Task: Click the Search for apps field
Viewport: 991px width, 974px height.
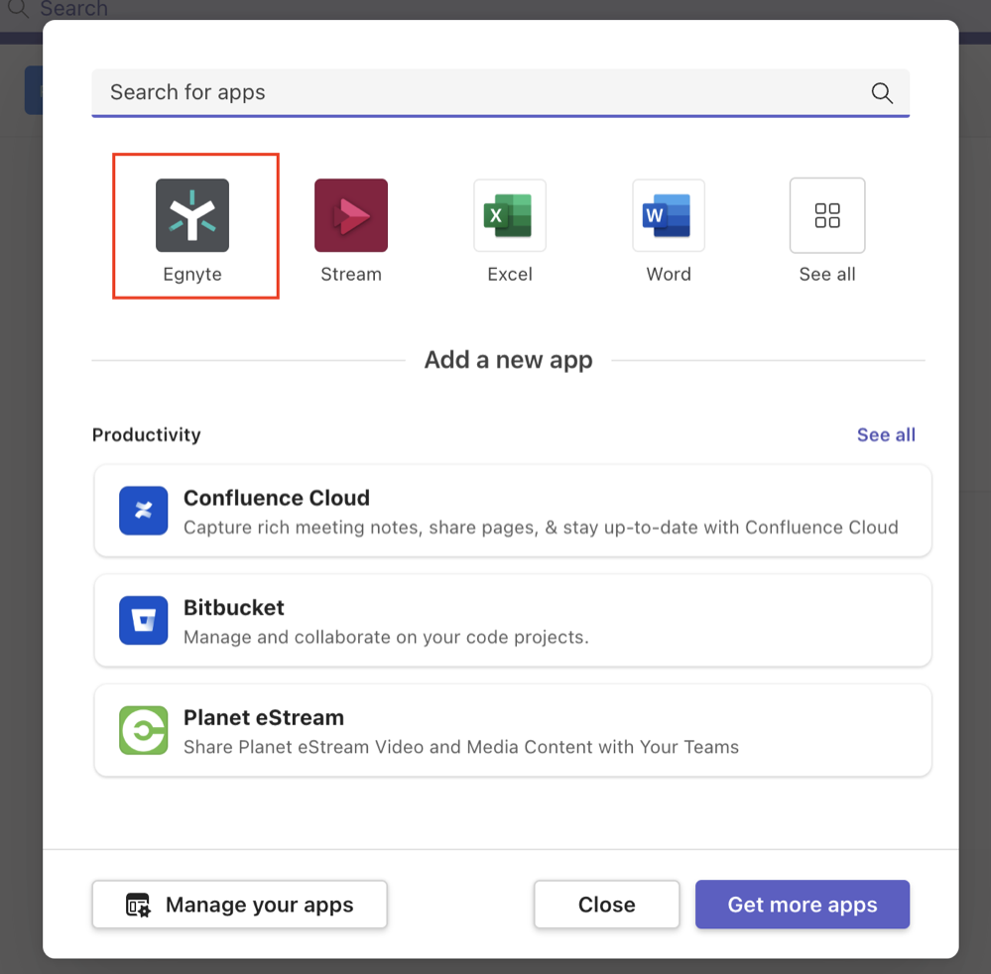Action: pos(501,93)
